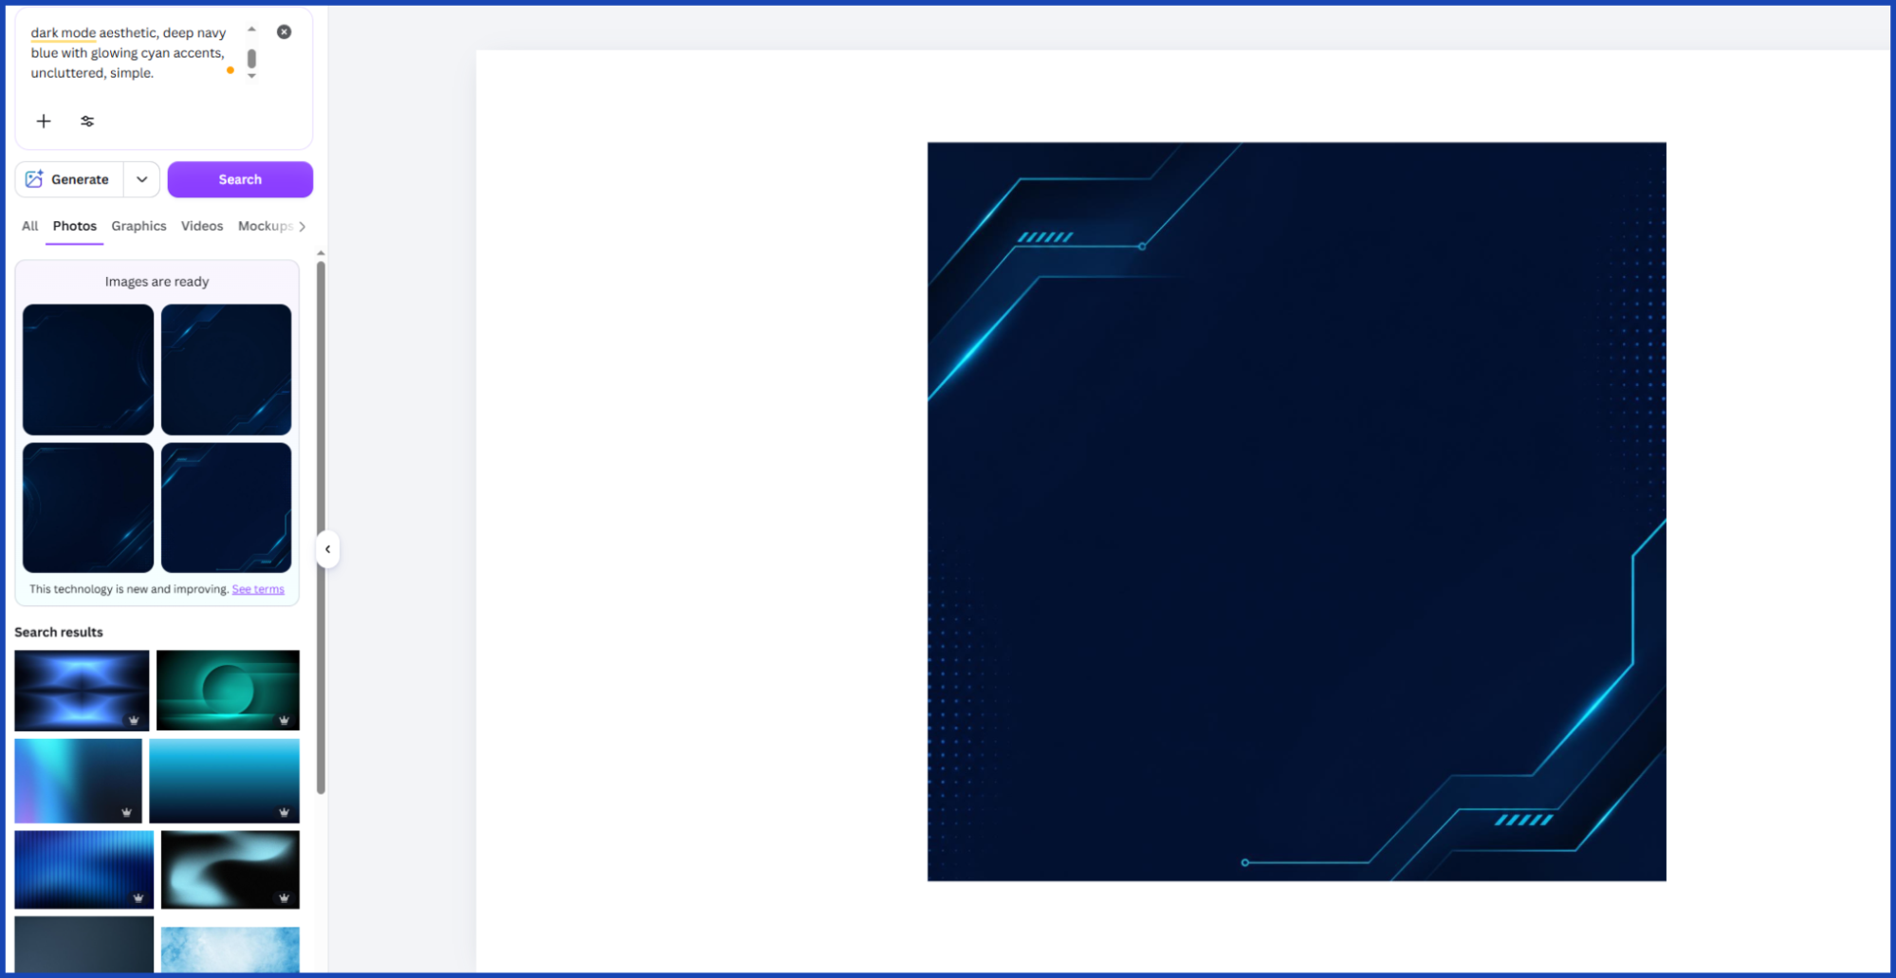Image resolution: width=1896 pixels, height=978 pixels.
Task: Click the crown icon on blue symmetric result
Action: [134, 720]
